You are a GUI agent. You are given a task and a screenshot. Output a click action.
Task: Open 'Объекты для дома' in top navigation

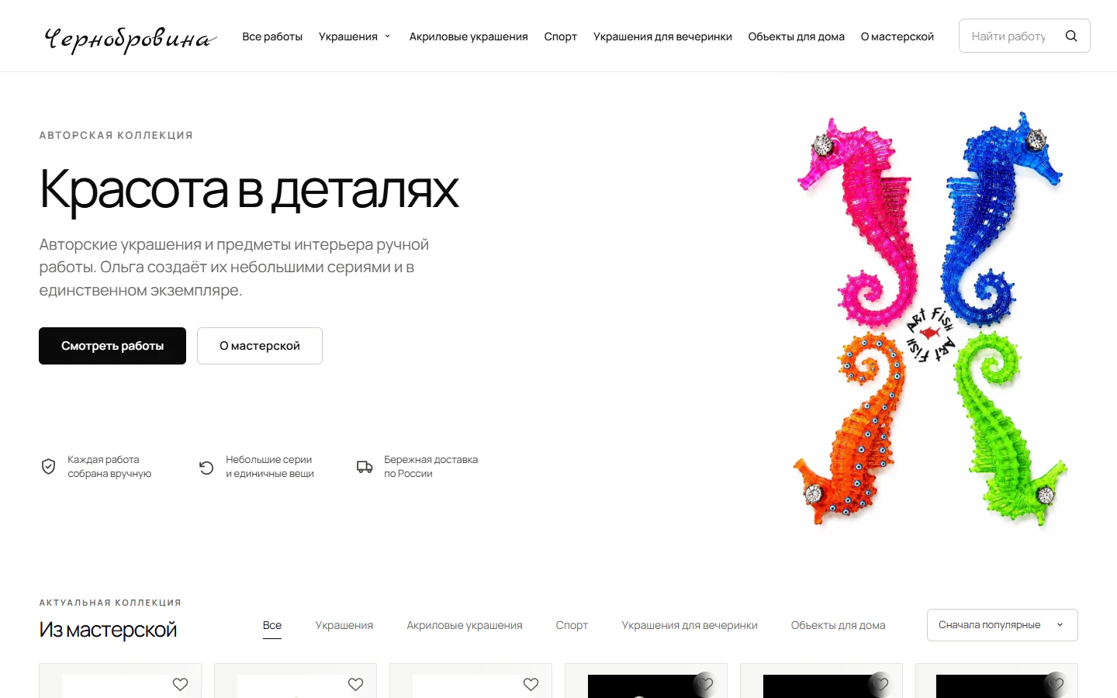(x=796, y=36)
